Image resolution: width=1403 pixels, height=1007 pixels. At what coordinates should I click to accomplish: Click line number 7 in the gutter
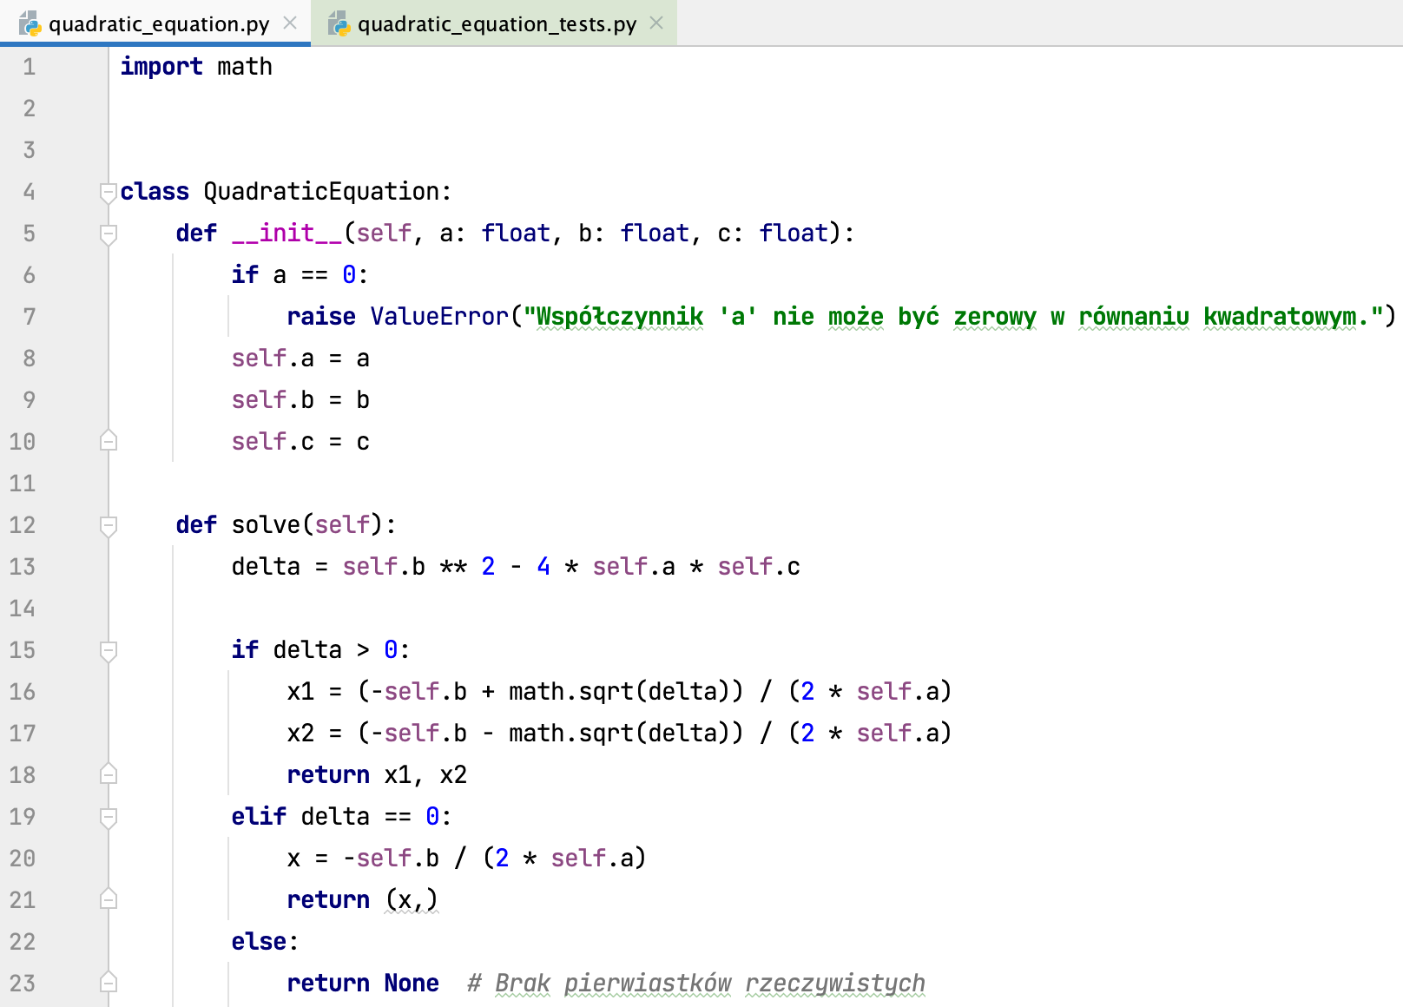coord(29,317)
